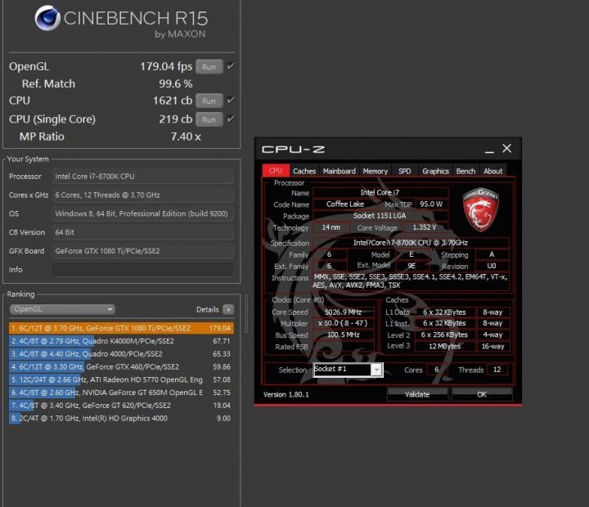Image resolution: width=589 pixels, height=507 pixels.
Task: Click the Code Name value Coffee Lake
Action: point(345,204)
